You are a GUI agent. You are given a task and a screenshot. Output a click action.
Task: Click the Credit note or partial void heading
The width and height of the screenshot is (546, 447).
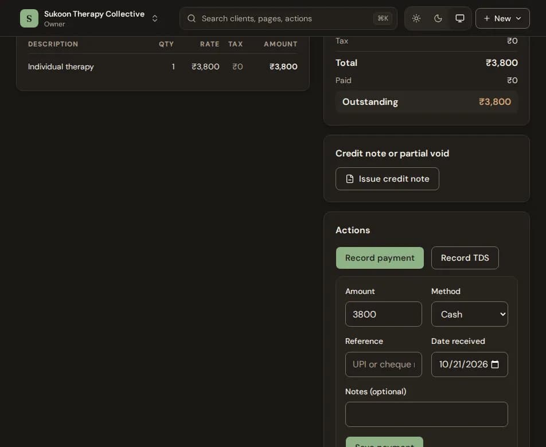coord(392,154)
